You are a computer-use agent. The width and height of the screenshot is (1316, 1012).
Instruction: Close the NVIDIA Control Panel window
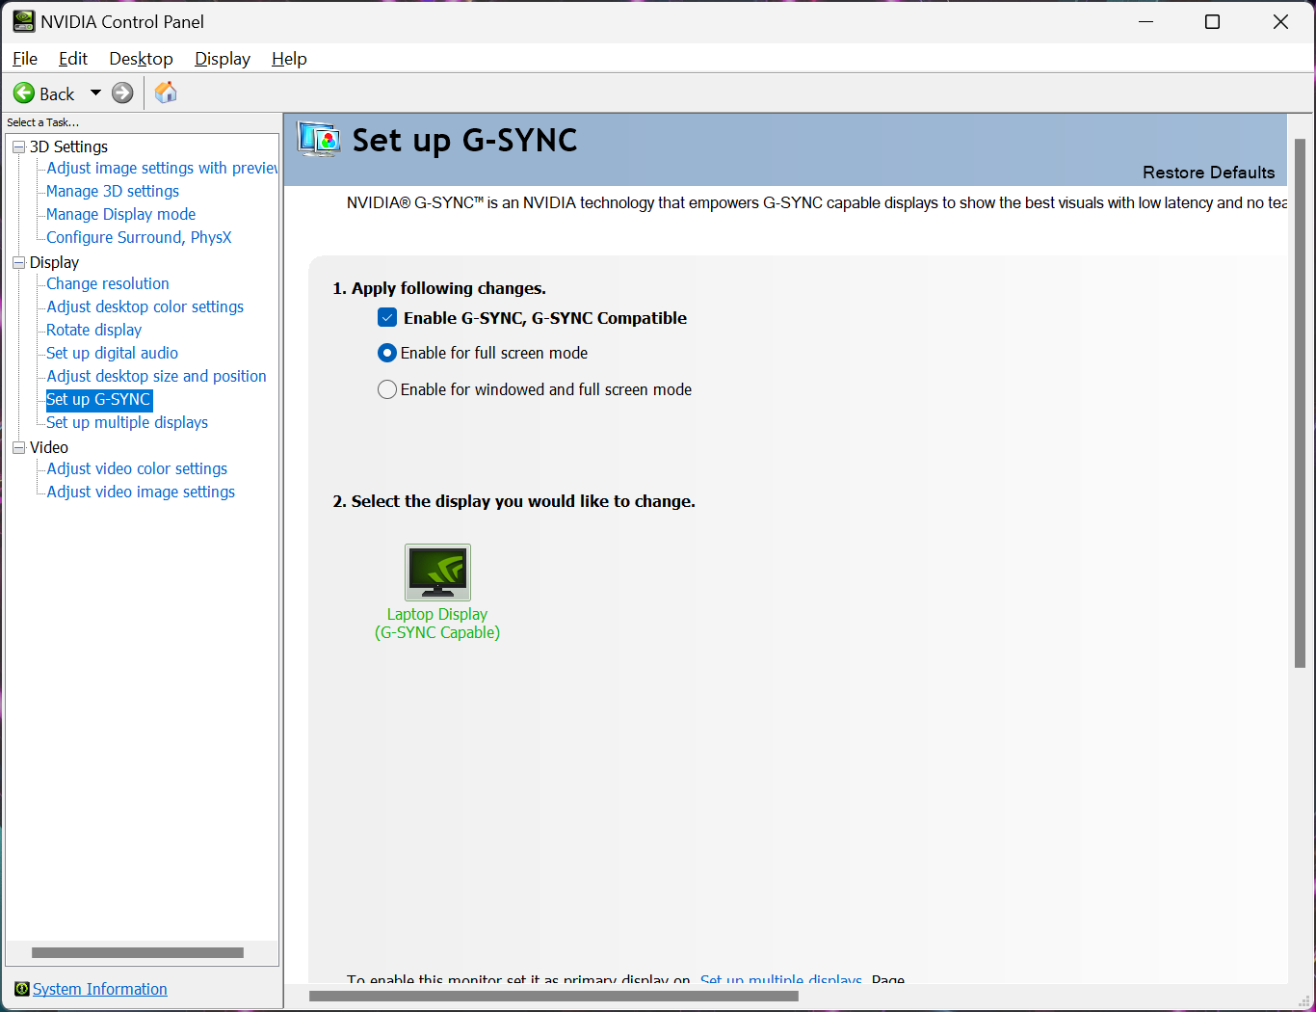tap(1280, 22)
